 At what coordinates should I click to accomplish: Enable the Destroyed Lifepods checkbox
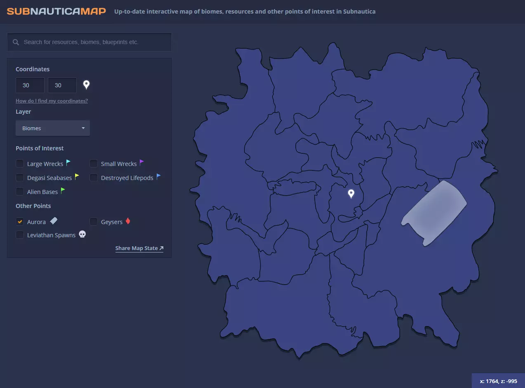pos(94,178)
